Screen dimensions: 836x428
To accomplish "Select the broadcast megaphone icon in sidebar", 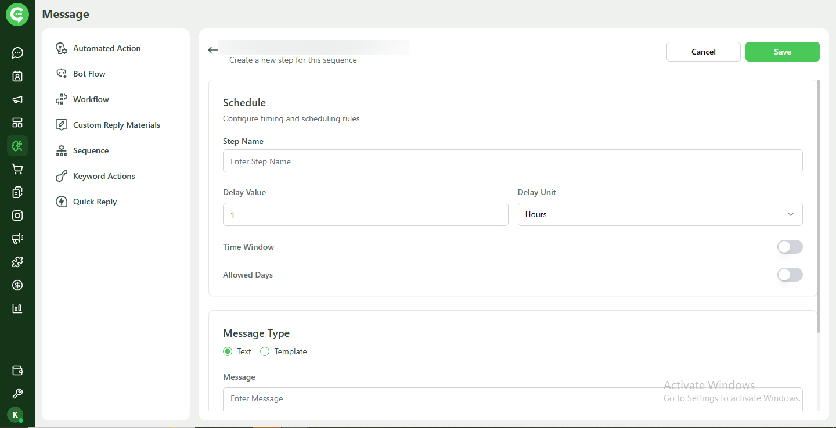I will pos(17,99).
